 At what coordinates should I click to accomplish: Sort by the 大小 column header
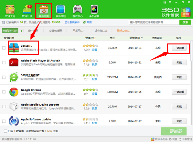113,38
